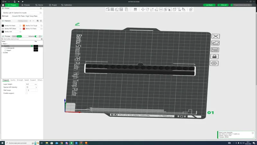This screenshot has width=257, height=145.
Task: Expand the Outside tree node
Action: pos(2,53)
